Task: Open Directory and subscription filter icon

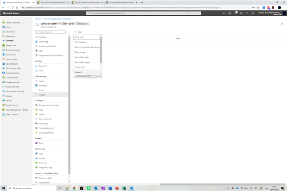Action: 230,13
